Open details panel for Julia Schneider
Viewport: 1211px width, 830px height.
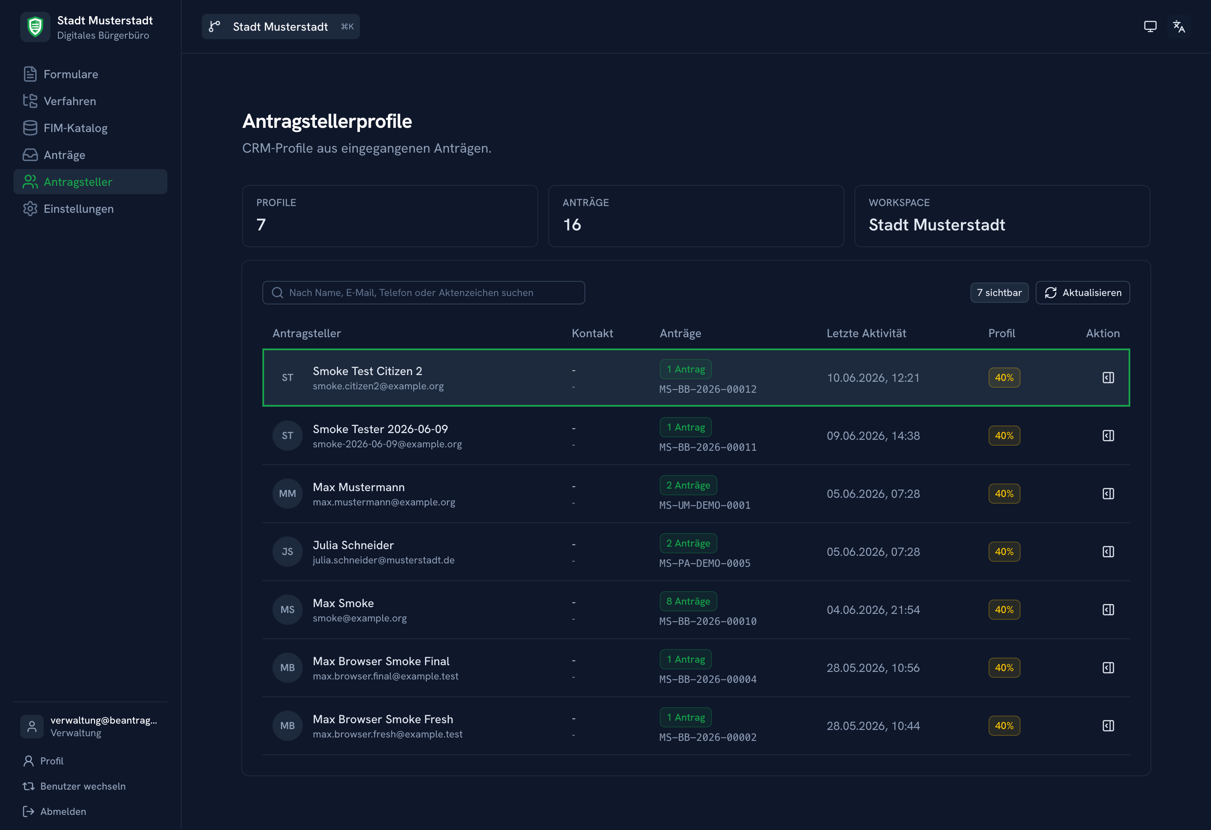pyautogui.click(x=1108, y=552)
